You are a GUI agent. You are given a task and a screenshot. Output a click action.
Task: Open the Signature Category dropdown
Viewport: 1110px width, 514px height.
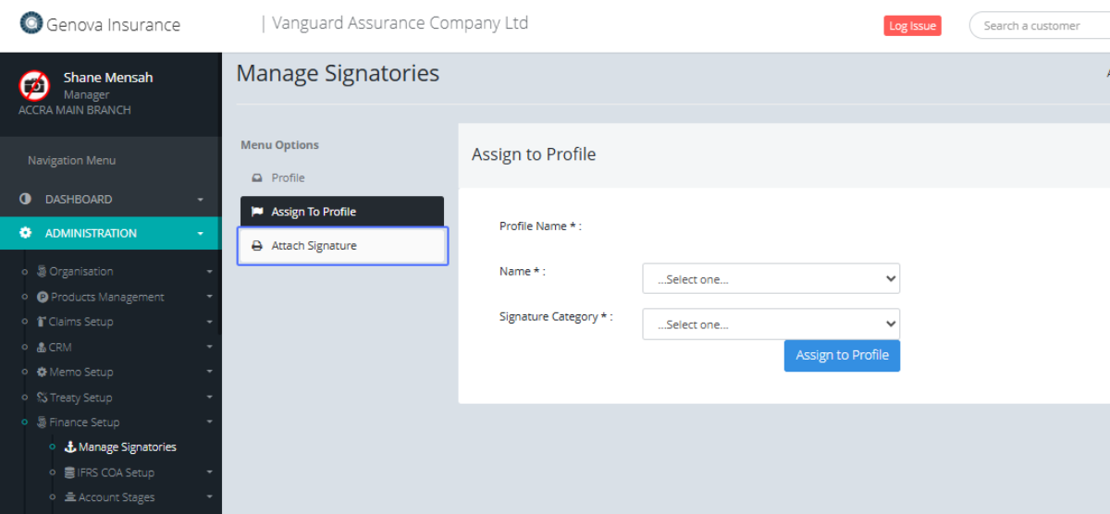(771, 324)
